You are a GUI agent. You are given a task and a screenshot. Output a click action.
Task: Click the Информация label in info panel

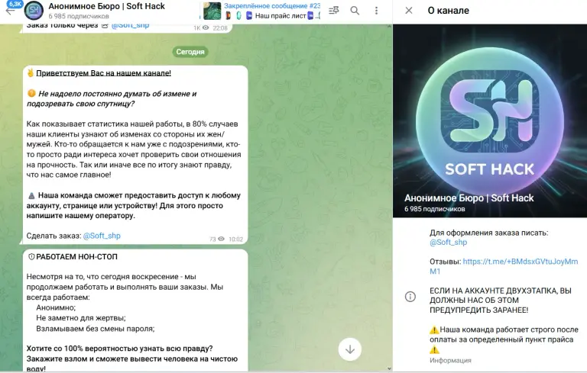pyautogui.click(x=450, y=360)
